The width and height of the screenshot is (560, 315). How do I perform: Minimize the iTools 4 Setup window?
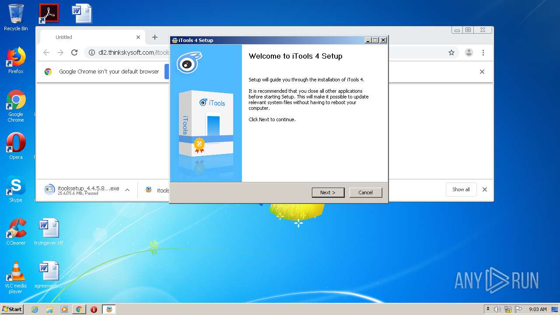368,40
